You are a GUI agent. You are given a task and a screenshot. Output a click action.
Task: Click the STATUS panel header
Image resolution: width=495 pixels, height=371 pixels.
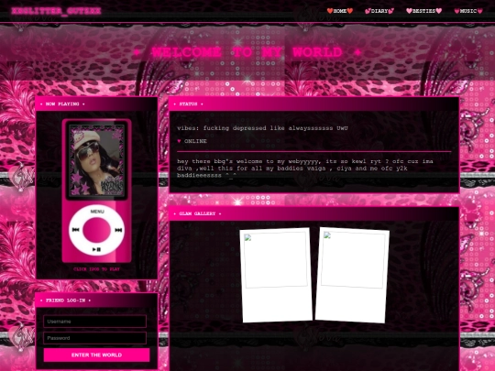coord(313,104)
